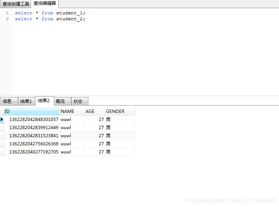Open the 概况 tab
279x207 pixels.
(x=62, y=101)
